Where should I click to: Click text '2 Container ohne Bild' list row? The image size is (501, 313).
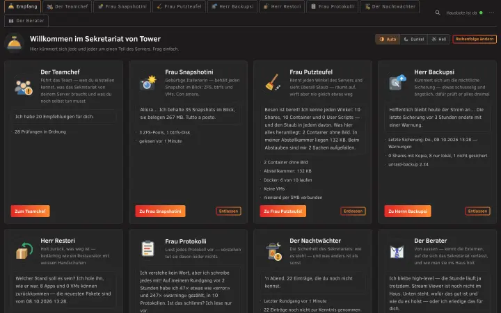(x=286, y=162)
